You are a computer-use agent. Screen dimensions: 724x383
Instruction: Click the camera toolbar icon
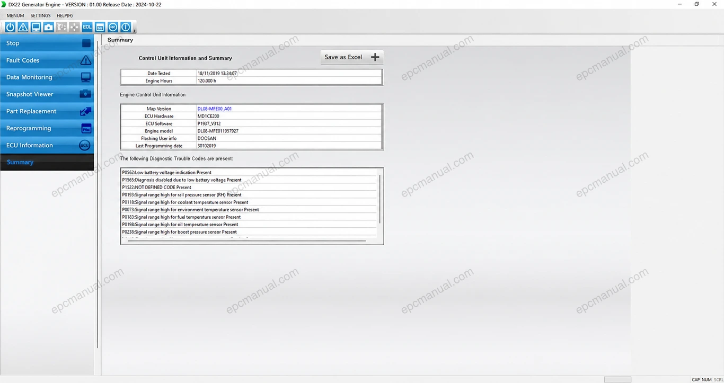48,27
